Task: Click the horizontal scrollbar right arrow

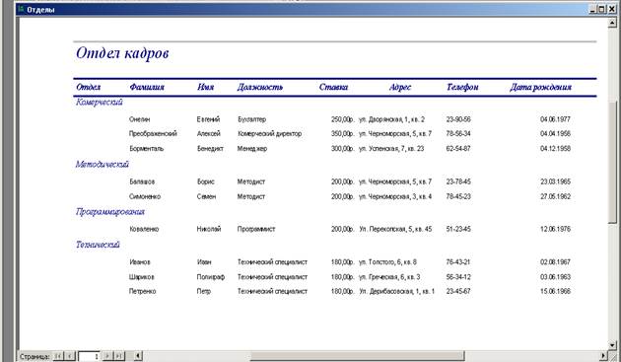Action: (603, 356)
